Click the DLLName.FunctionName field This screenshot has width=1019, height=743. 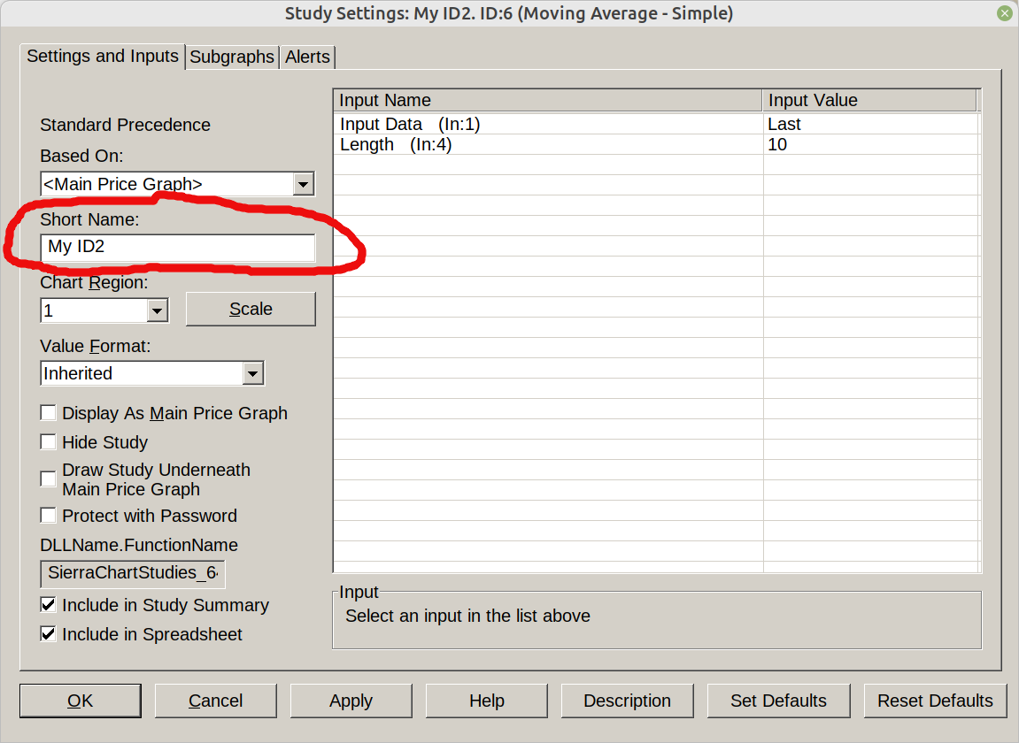[x=133, y=573]
